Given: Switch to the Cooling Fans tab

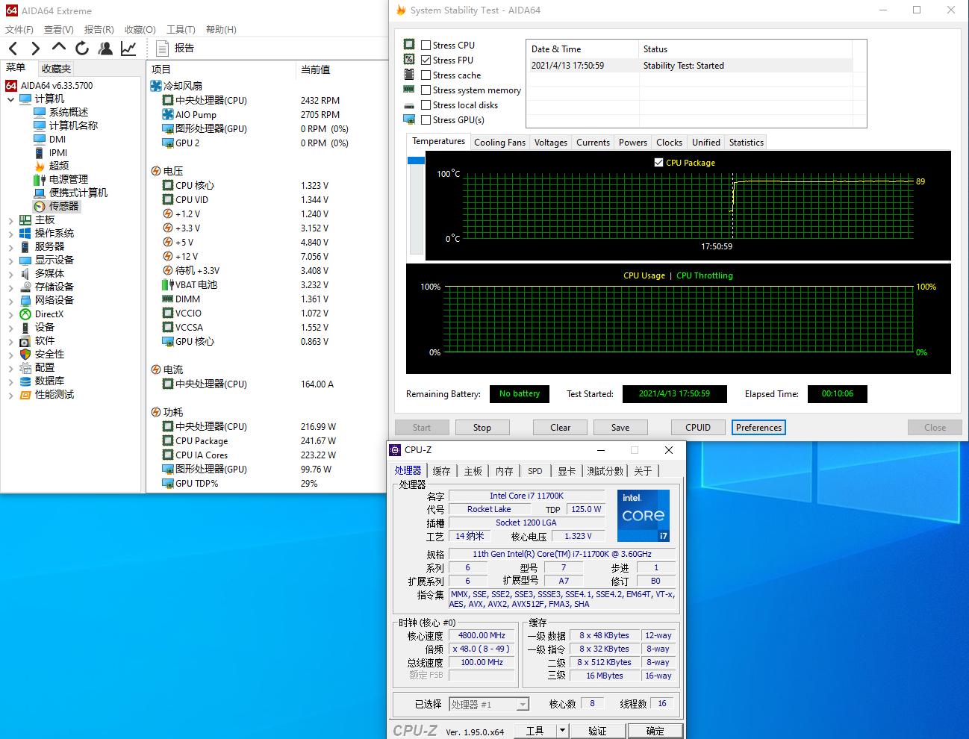Looking at the screenshot, I should pos(499,143).
